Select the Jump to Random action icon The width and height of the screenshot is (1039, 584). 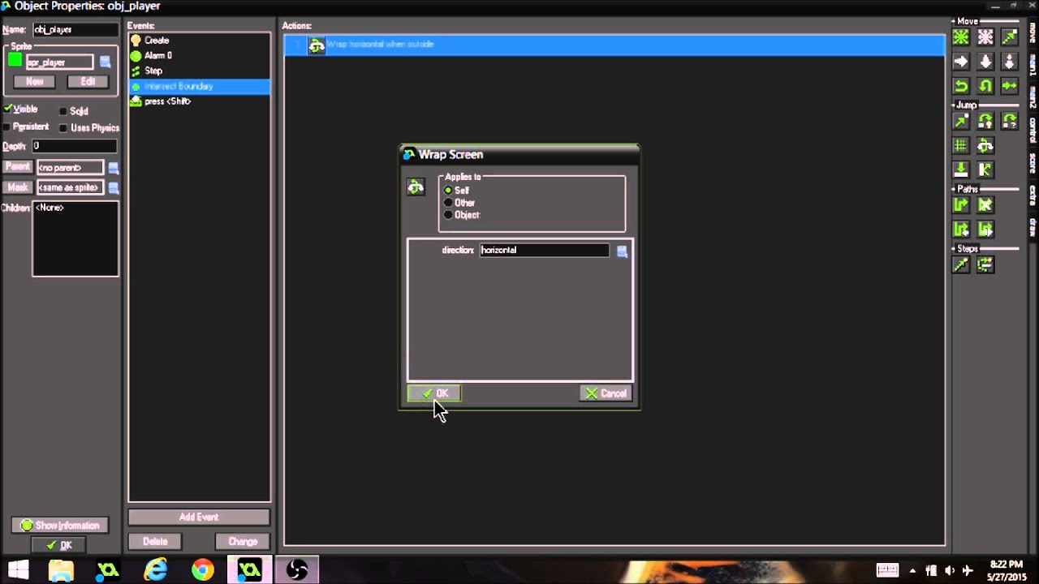(x=1010, y=122)
